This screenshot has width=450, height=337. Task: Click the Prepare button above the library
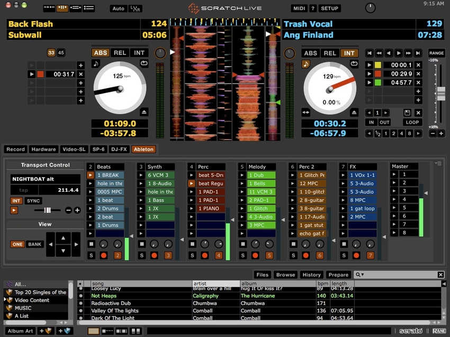click(338, 275)
